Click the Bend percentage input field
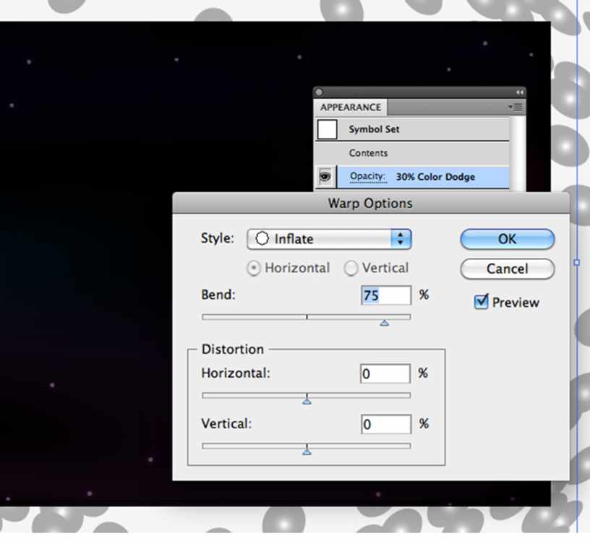590x546 pixels. [385, 295]
